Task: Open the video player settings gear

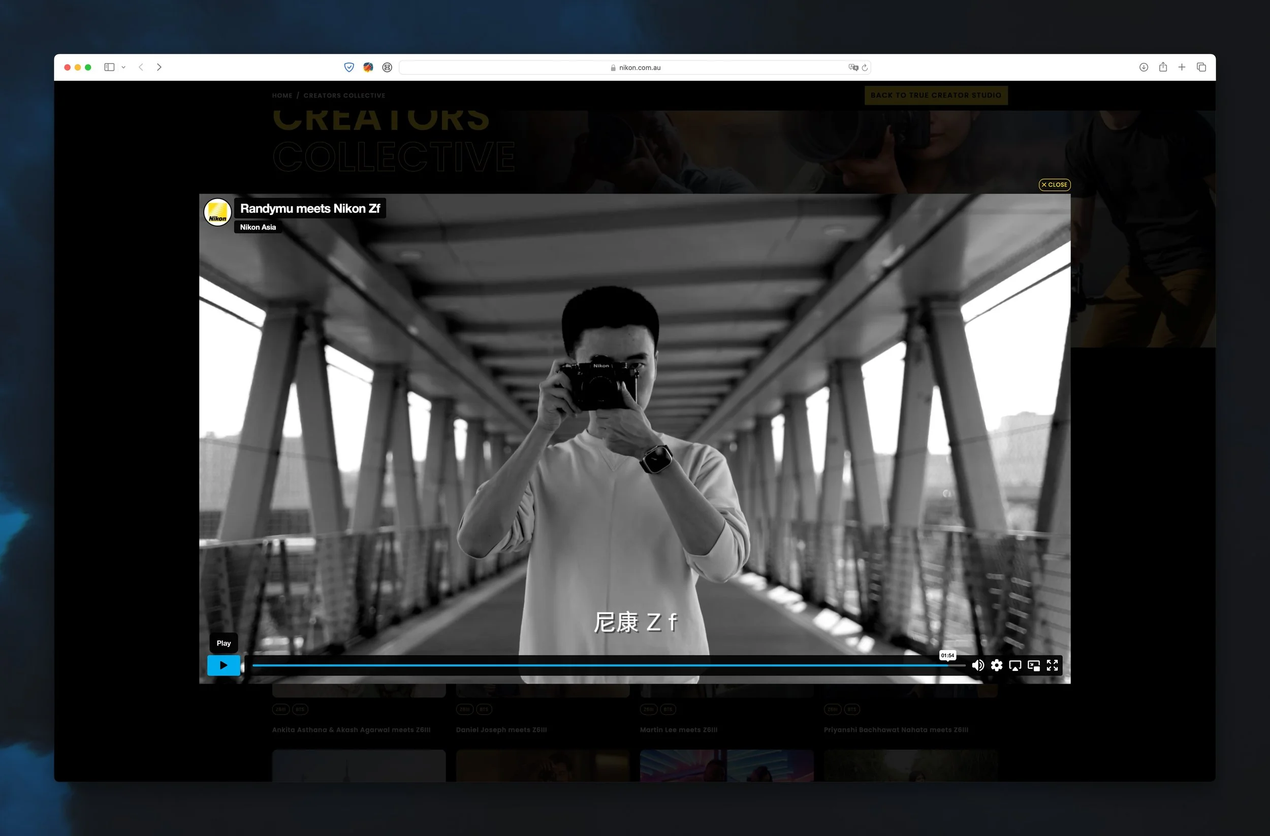Action: (x=996, y=665)
